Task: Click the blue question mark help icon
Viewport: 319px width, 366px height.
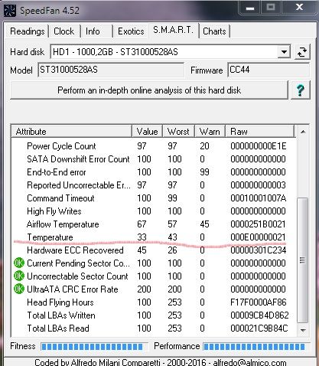Action: pyautogui.click(x=301, y=90)
